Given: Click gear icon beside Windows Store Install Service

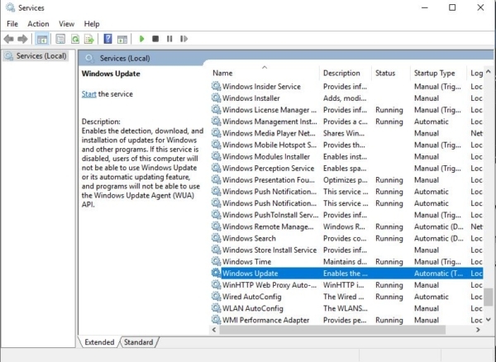Looking at the screenshot, I should tap(216, 250).
